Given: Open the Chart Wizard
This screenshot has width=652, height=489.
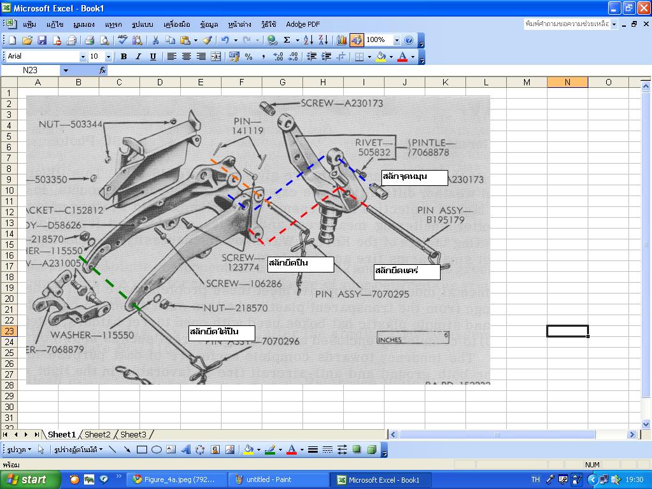Looking at the screenshot, I should (342, 40).
